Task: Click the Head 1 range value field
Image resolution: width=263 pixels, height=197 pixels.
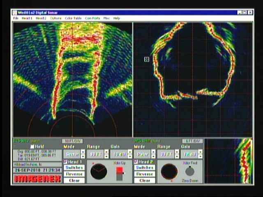Action: 96,154
